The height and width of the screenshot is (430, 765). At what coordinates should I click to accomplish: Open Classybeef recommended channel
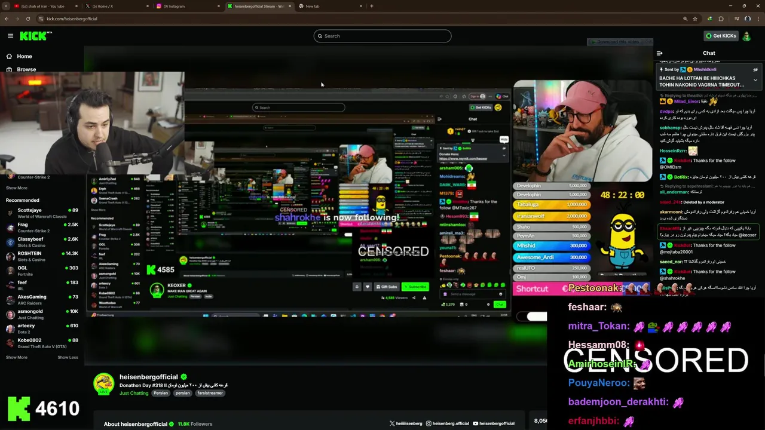tap(42, 242)
